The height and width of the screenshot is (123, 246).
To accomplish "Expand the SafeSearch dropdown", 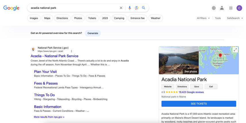I will 235,18.
